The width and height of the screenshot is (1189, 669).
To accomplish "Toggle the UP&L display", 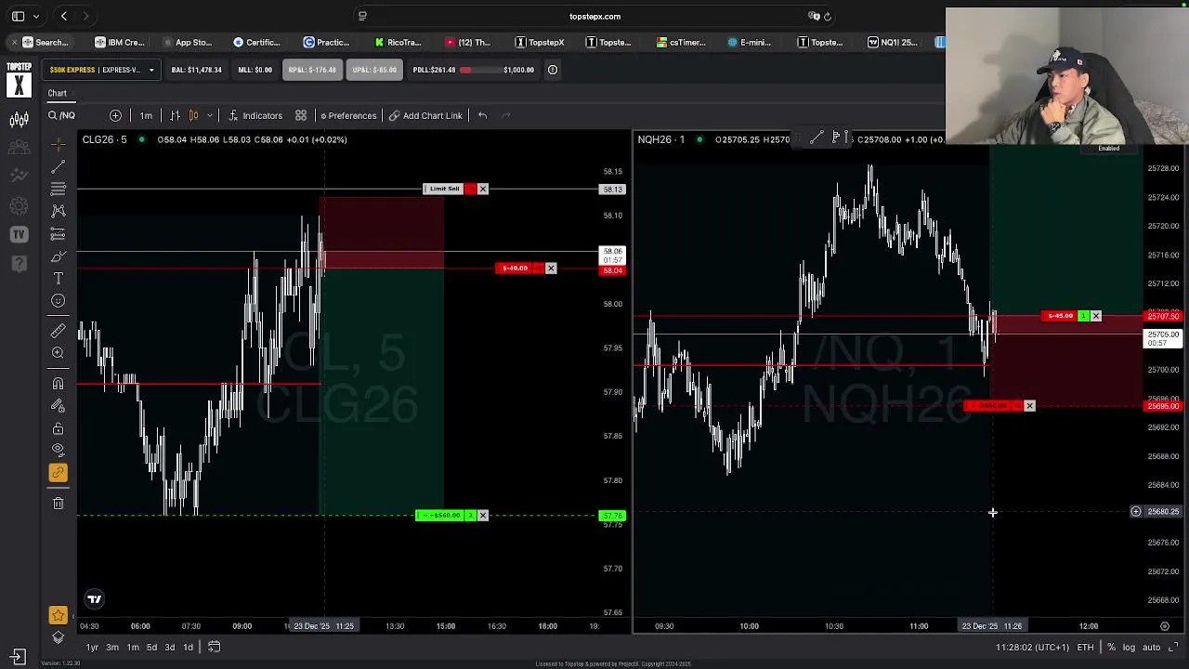I will [x=374, y=70].
